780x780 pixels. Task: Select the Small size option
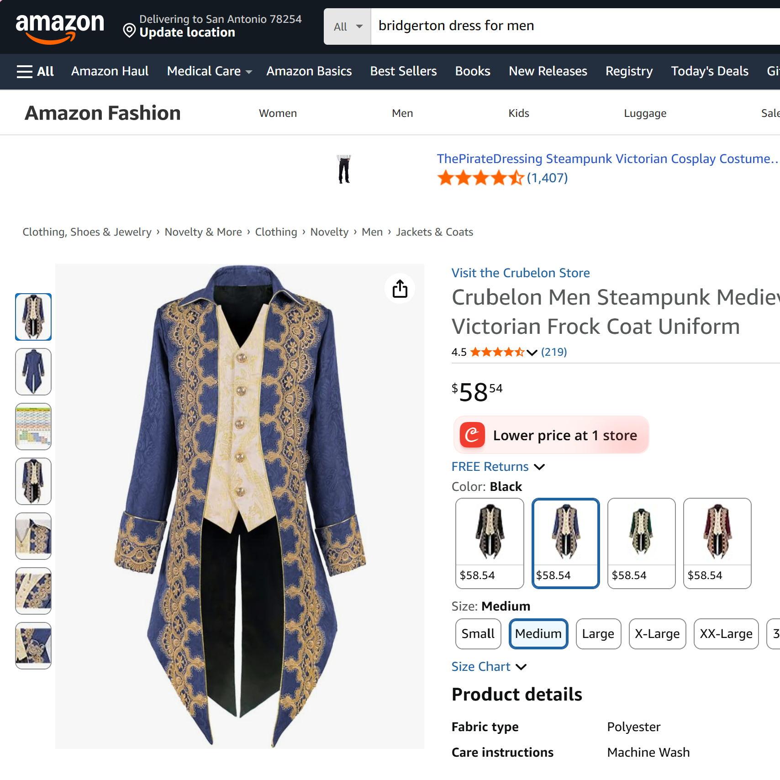coord(478,634)
